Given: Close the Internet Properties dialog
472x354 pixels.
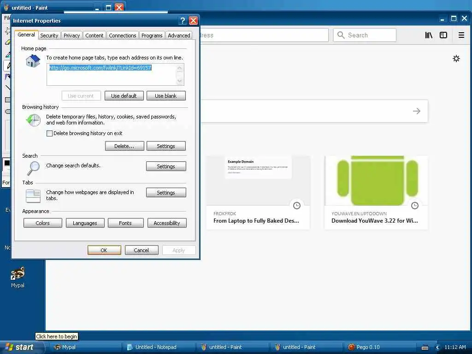Looking at the screenshot, I should (193, 20).
